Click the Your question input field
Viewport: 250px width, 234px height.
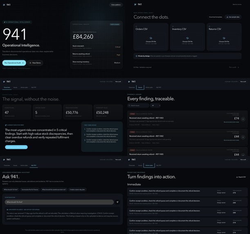(59, 202)
